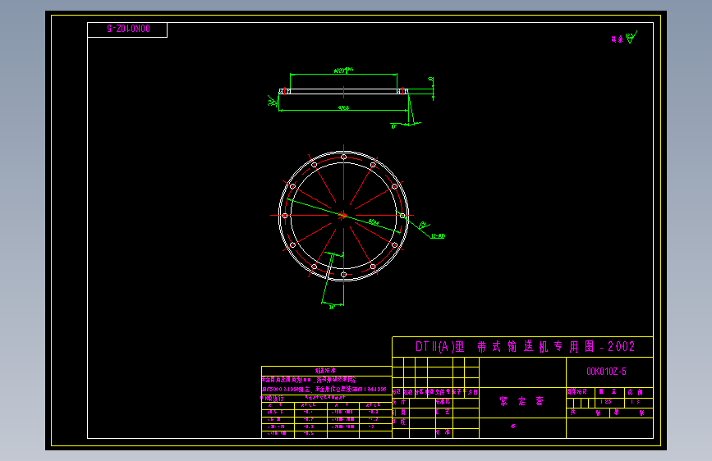Click the upper width dimension above the side view
This screenshot has width=712, height=461.
coord(343,71)
